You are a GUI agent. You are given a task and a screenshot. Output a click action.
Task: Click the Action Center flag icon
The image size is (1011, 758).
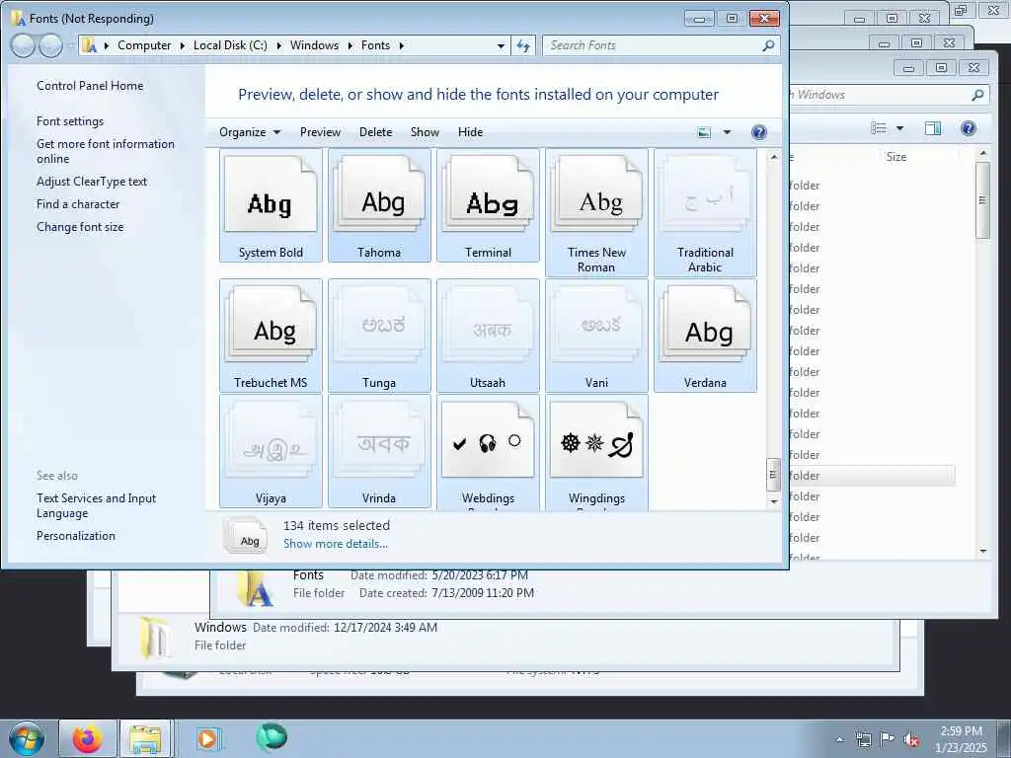pyautogui.click(x=888, y=739)
